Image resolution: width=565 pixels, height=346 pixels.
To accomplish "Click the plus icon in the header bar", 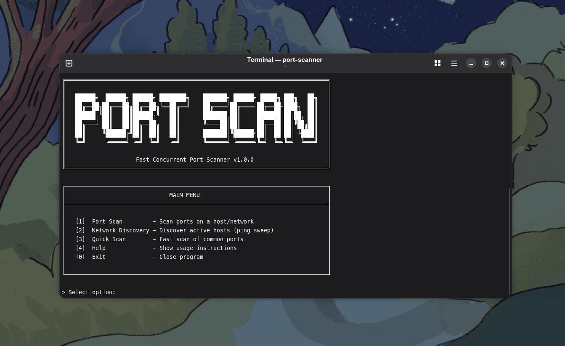I will (69, 63).
